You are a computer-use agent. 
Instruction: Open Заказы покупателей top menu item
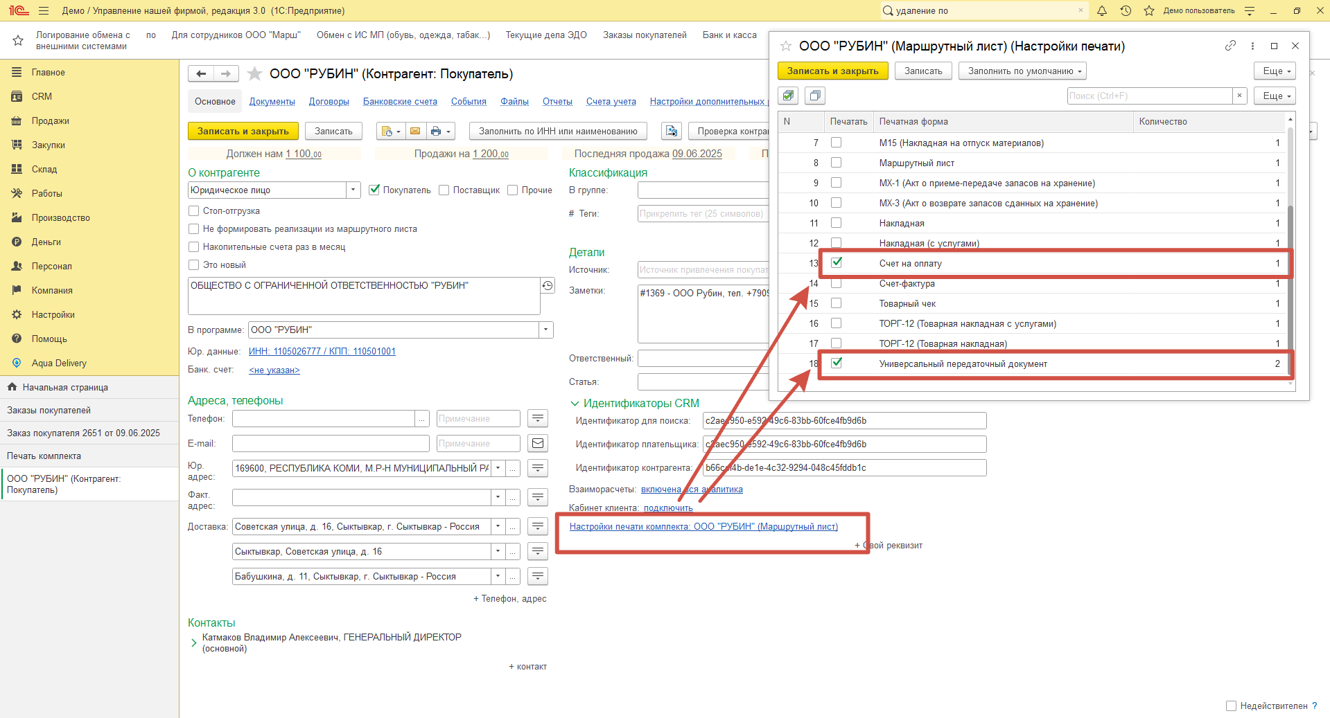(x=645, y=35)
